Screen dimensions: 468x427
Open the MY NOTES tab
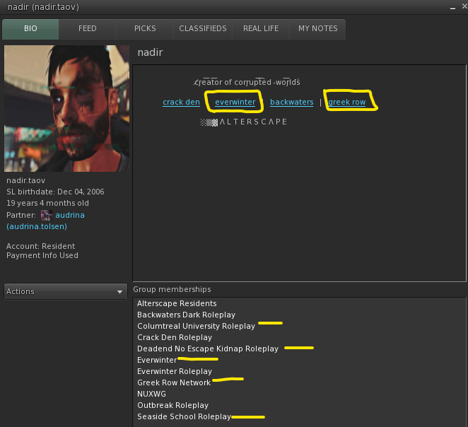317,29
